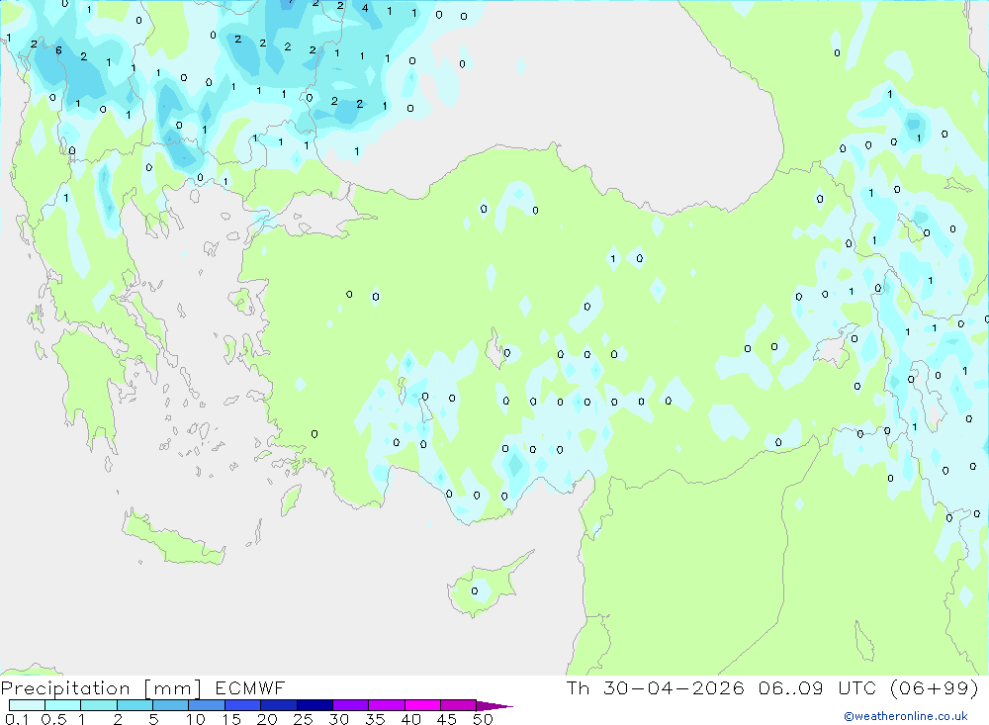Open the weatheronline.co.uk copyright link
989x725 pixels.
(906, 716)
